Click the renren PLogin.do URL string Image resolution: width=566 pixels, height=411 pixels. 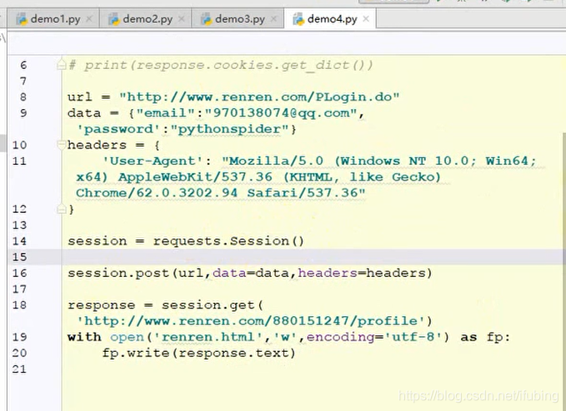(x=259, y=97)
